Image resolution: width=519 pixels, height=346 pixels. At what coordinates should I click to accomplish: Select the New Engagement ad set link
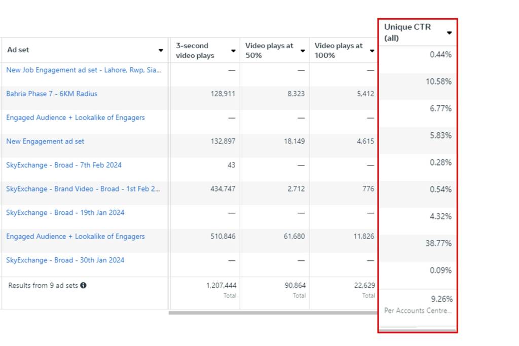point(45,141)
